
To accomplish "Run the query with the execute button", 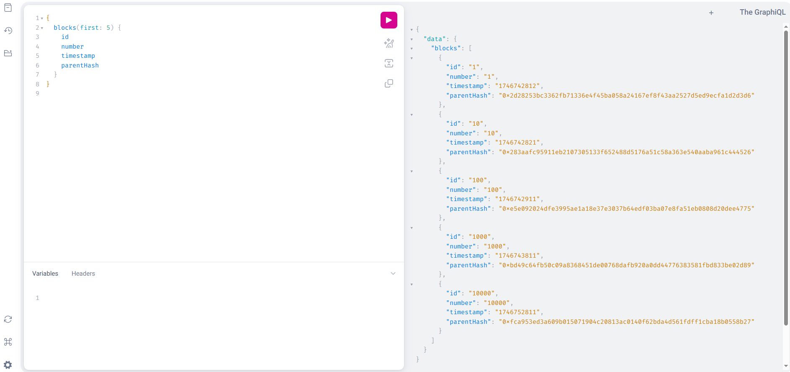I will 389,20.
